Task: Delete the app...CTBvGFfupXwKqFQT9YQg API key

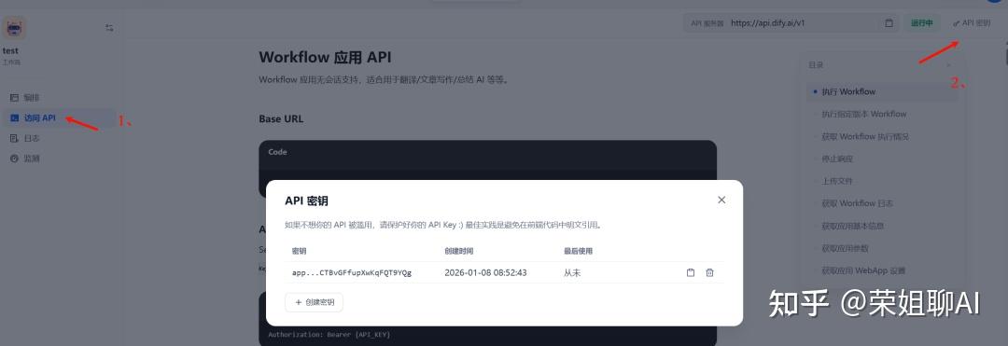Action: pyautogui.click(x=709, y=272)
